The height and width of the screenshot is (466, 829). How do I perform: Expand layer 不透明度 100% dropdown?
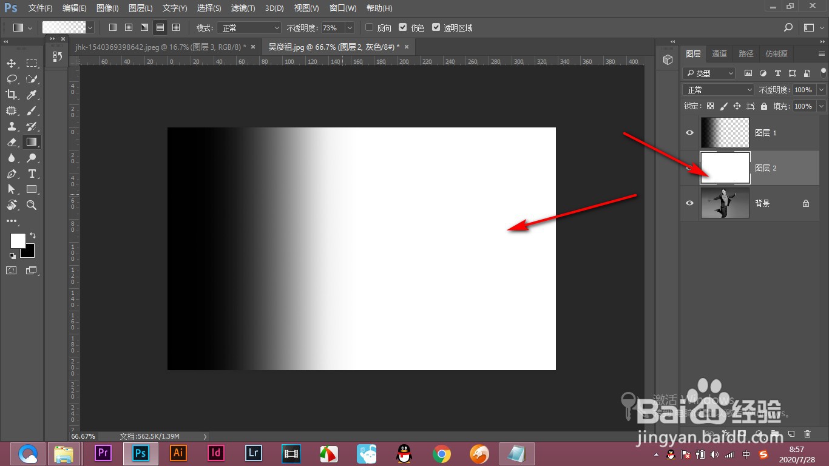pos(821,90)
